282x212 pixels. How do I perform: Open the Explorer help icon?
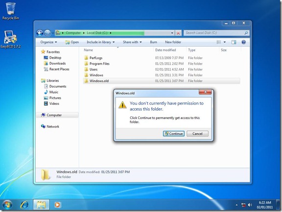(x=244, y=42)
